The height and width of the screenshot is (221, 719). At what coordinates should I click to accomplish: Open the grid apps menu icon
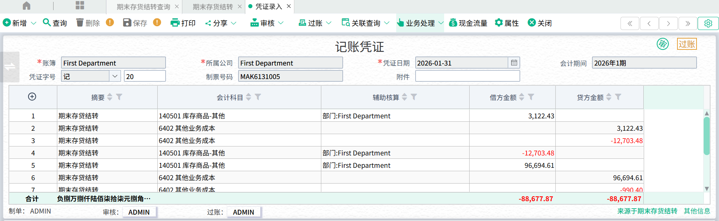pyautogui.click(x=80, y=6)
